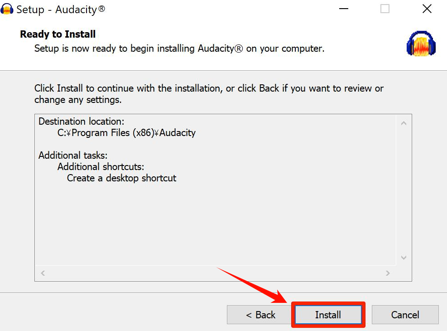Click the 'Additional shortcuts:' line
Image resolution: width=447 pixels, height=331 pixels.
[x=101, y=167]
